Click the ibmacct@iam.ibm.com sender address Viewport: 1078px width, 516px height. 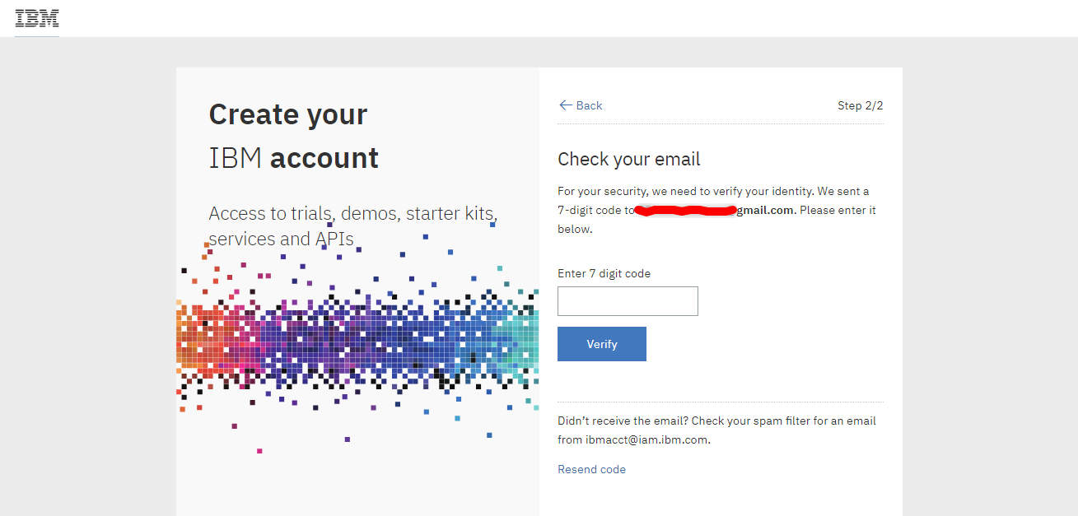pos(647,439)
